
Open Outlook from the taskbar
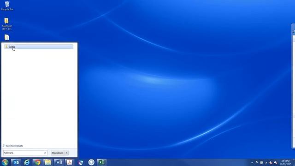(16, 162)
